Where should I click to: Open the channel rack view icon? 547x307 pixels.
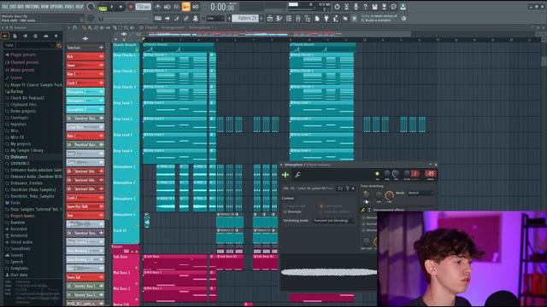[x=289, y=18]
